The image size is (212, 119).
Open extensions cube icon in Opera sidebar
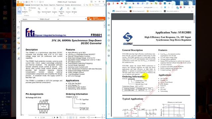(109, 51)
